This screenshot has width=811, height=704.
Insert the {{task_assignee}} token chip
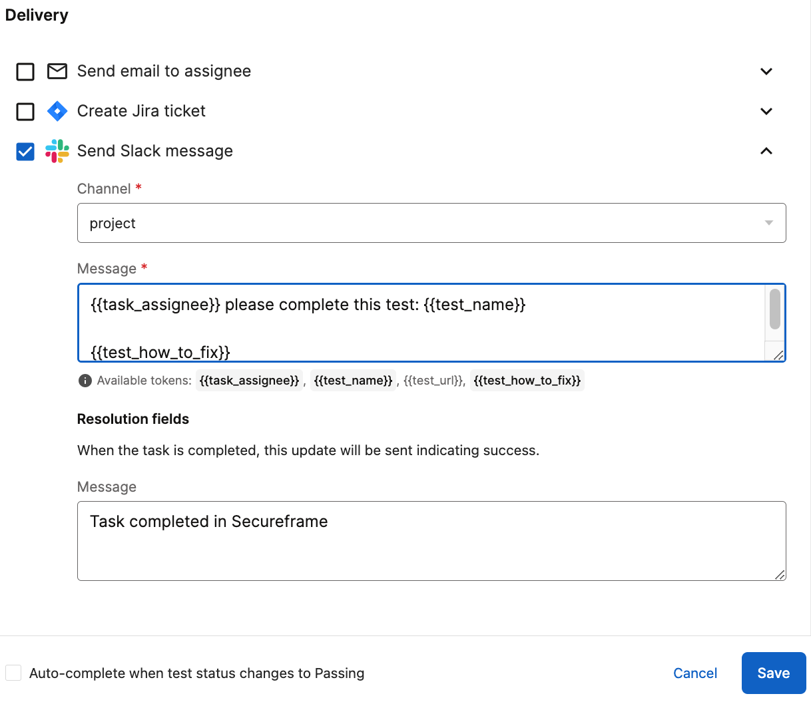[x=249, y=381]
